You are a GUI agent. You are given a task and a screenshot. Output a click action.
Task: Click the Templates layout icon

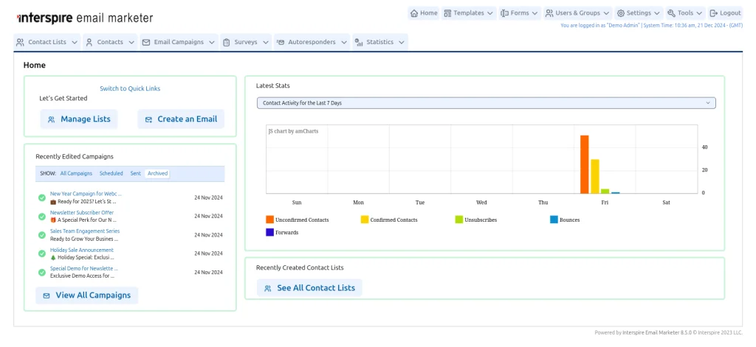click(x=447, y=13)
